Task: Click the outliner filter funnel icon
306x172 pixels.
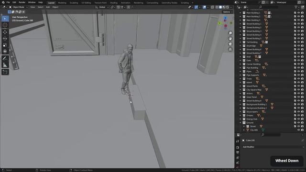Action: click(296, 7)
